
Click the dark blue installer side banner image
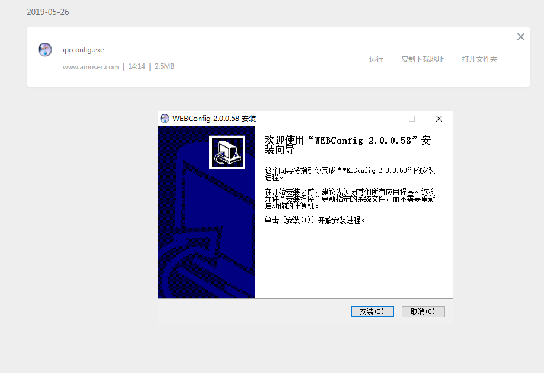[x=207, y=212]
